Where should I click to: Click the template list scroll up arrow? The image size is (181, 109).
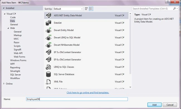coord(130,14)
